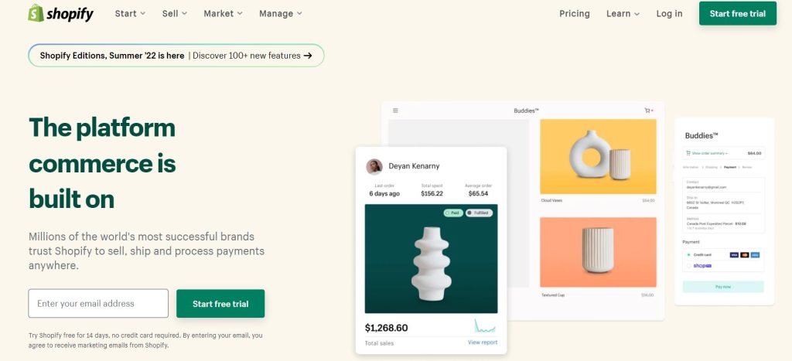
Task: Open the Pricing page
Action: 575,14
